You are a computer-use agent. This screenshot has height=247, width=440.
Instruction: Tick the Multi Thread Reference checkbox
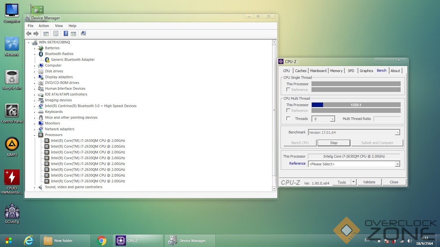pos(288,111)
